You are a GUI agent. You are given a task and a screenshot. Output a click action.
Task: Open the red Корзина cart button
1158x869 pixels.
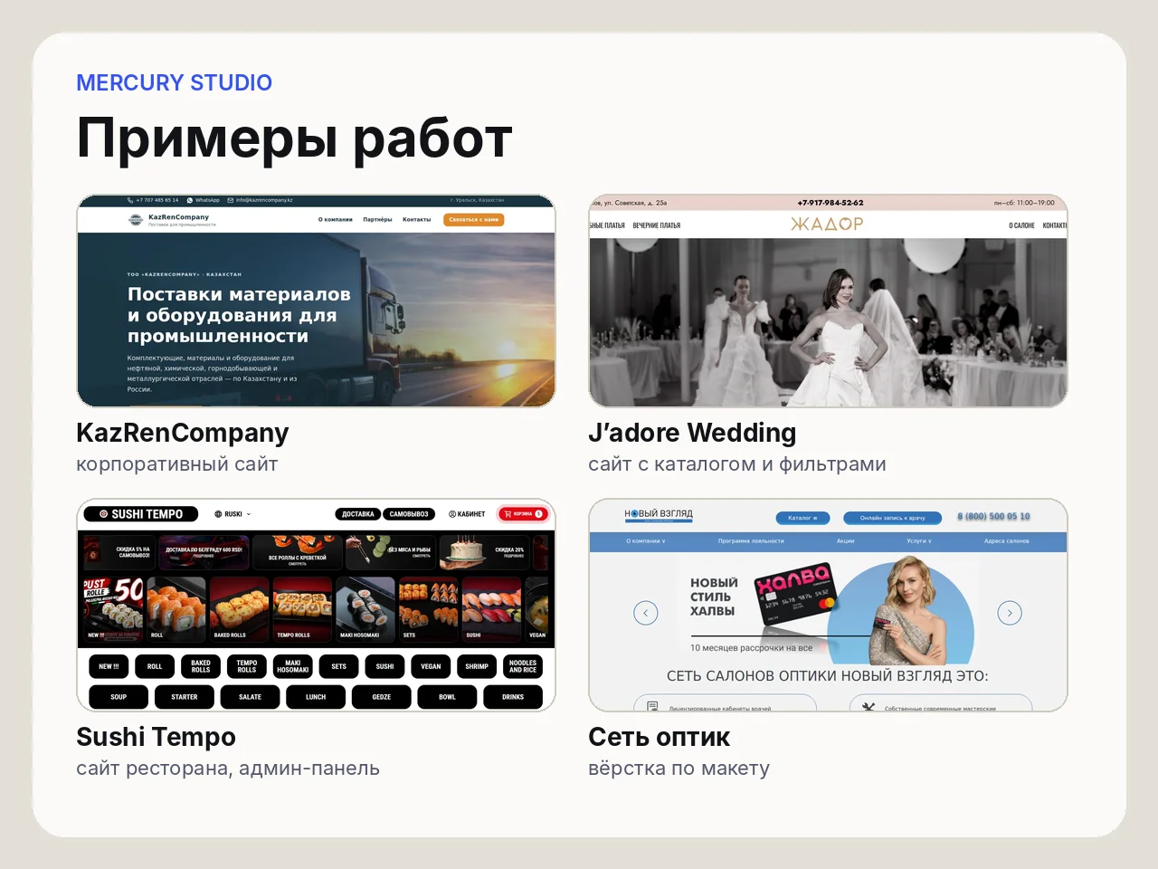click(524, 514)
